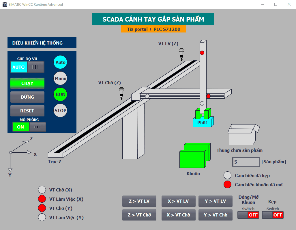Click the red VT Làm Việc (X) lamp
The height and width of the screenshot is (230, 296).
pyautogui.click(x=42, y=199)
